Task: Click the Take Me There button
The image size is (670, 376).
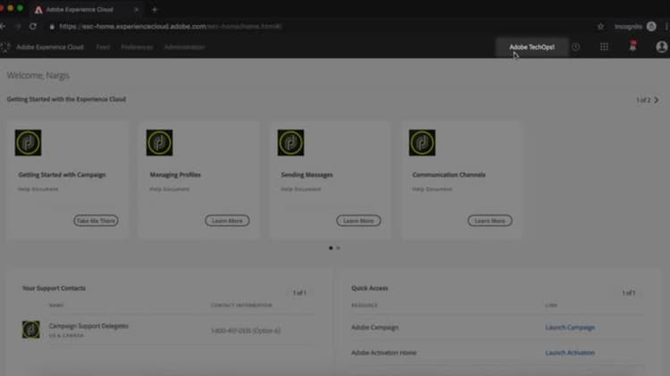Action: tap(96, 221)
